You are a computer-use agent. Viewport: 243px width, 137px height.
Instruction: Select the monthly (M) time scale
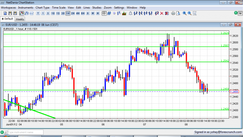click(x=98, y=13)
